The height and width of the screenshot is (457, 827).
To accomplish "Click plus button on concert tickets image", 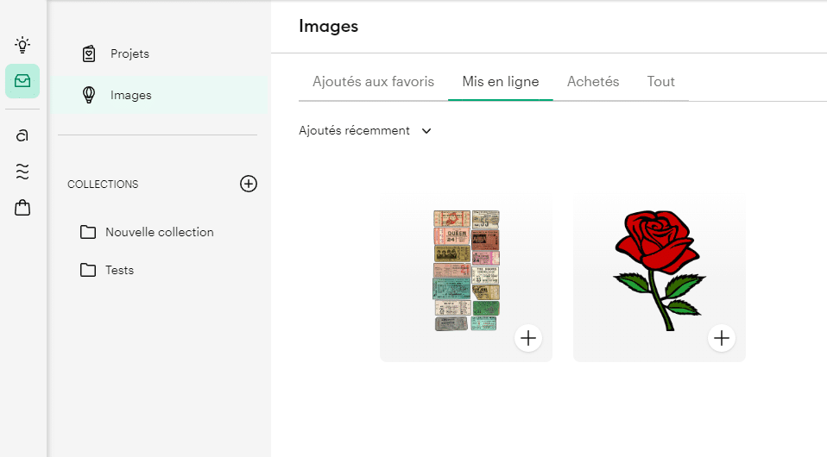I will (x=528, y=338).
